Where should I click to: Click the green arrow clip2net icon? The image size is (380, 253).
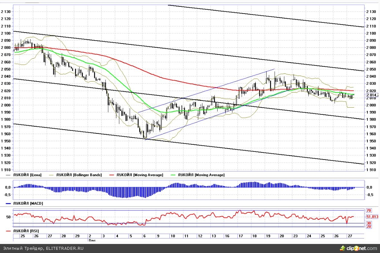342,248
